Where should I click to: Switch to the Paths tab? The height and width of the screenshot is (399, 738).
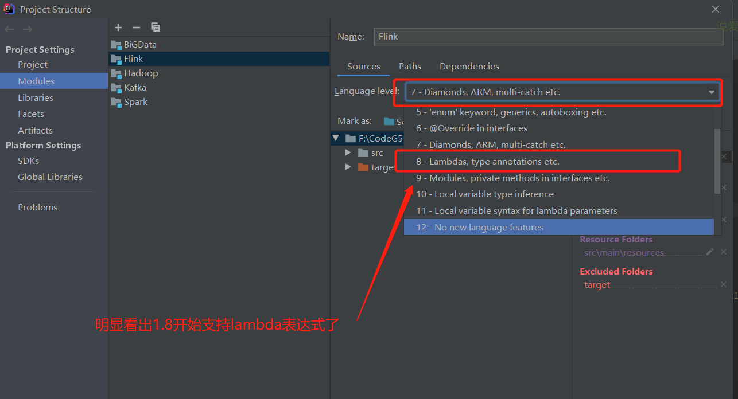[x=410, y=66]
